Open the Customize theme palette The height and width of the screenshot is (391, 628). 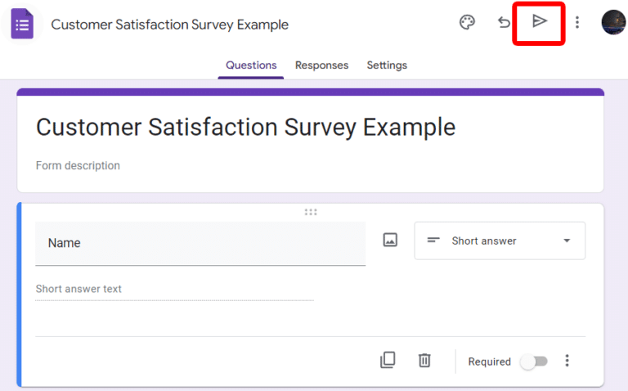point(467,22)
